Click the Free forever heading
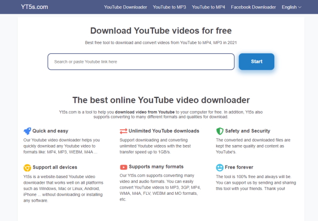Image resolution: width=318 pixels, height=221 pixels. coord(239,167)
